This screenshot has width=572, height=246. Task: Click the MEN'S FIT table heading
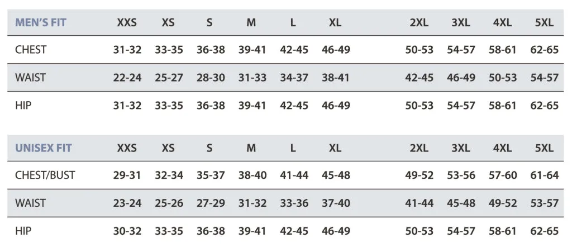point(40,22)
